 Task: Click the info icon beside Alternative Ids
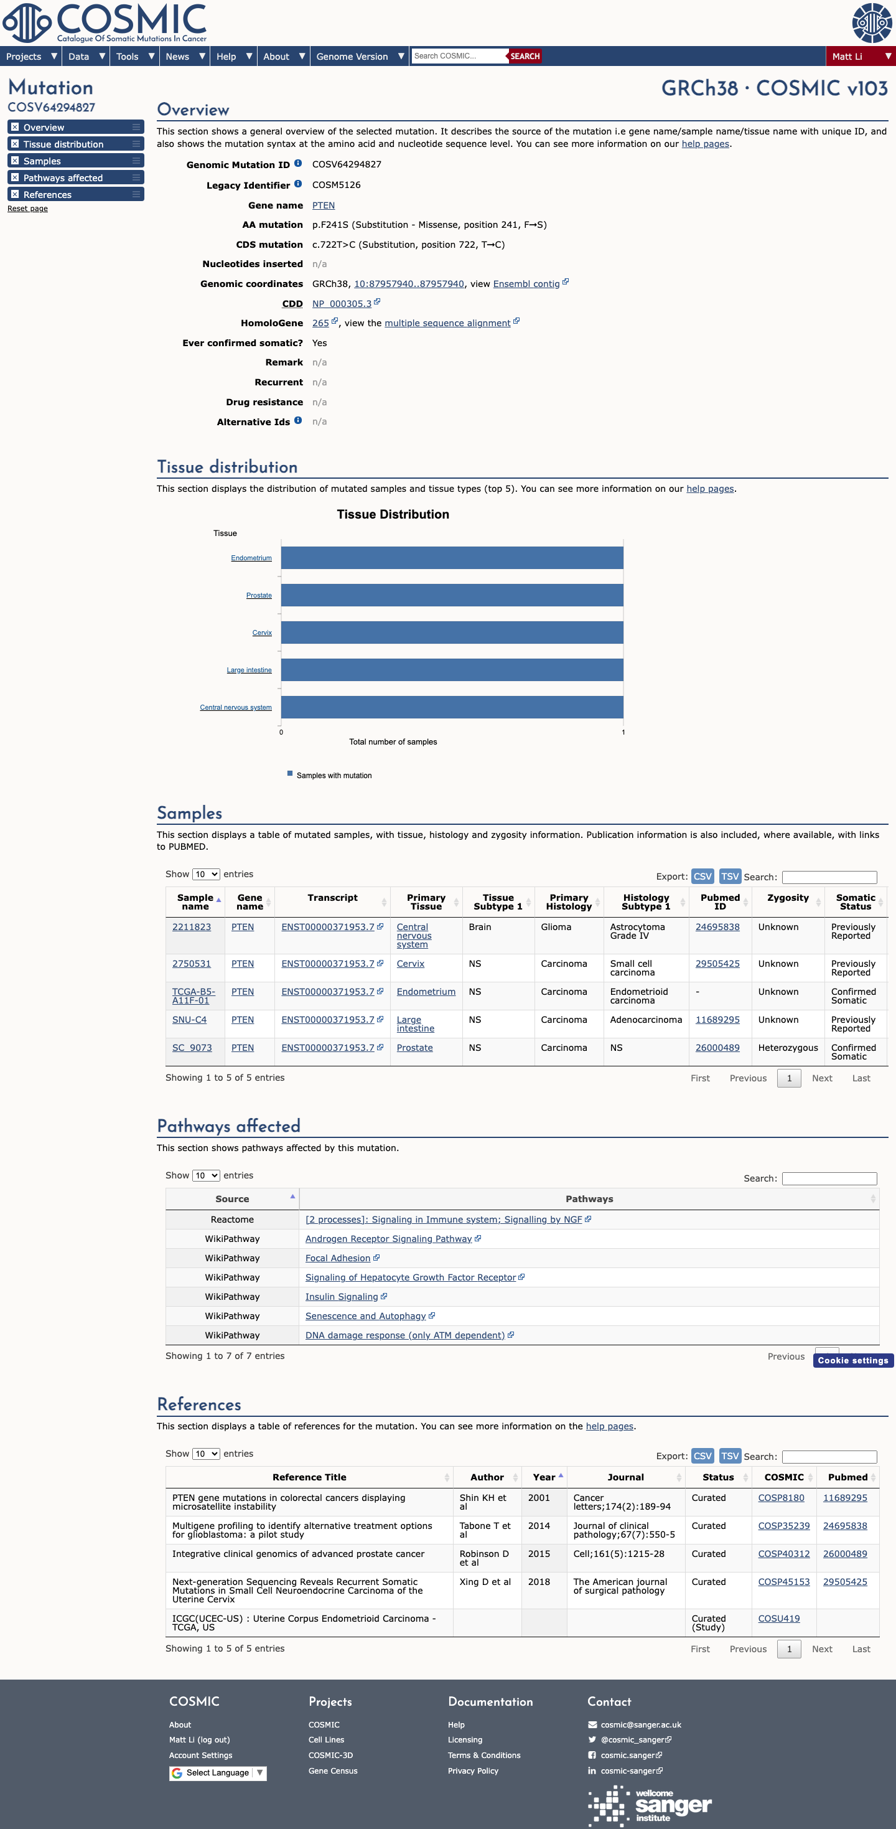298,420
